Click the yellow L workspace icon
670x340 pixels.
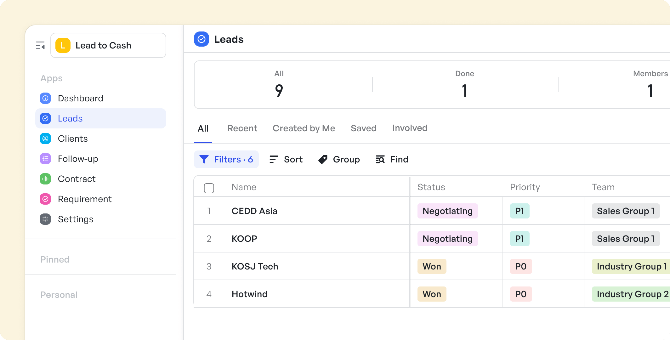point(63,45)
